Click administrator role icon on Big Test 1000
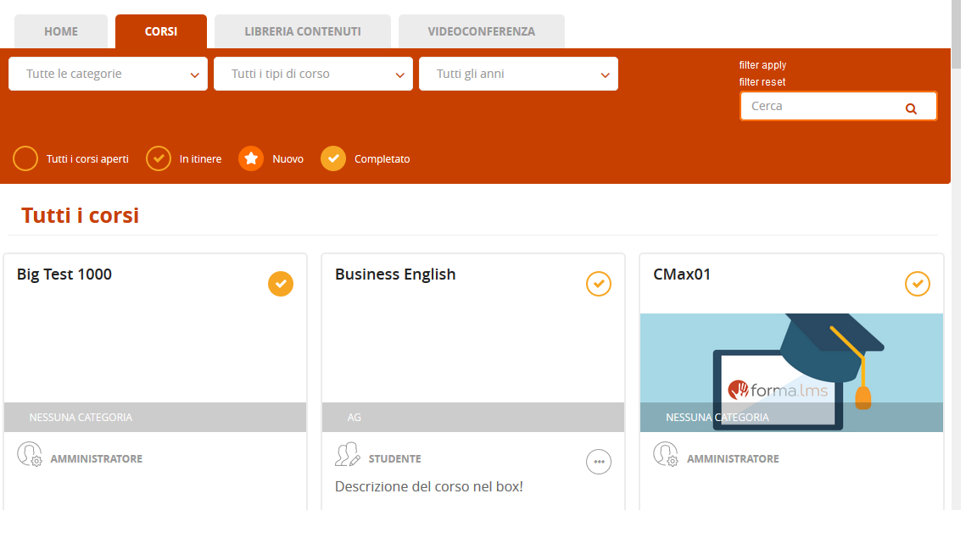Viewport: 977px width, 549px height. click(30, 455)
